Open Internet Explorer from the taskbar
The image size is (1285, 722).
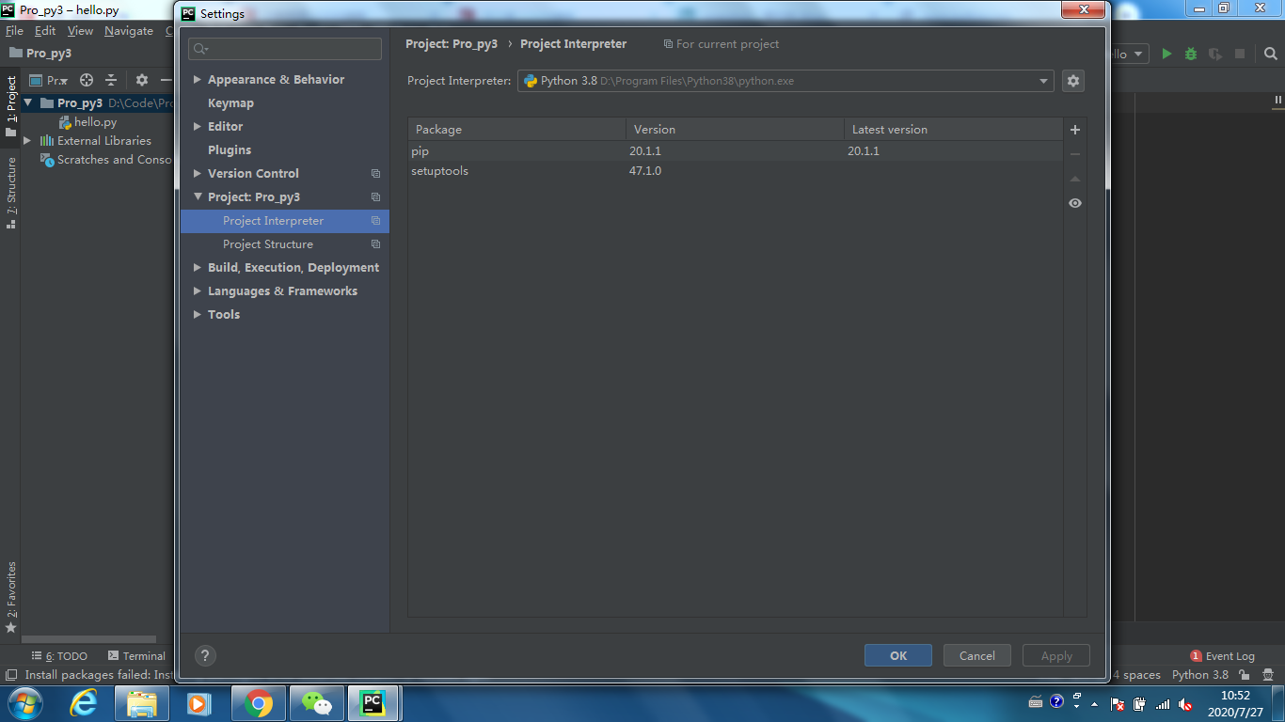[84, 703]
